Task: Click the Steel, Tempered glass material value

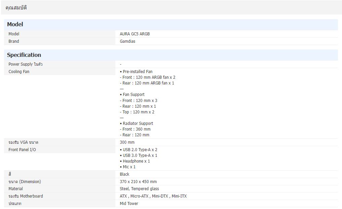Action: coord(139,189)
